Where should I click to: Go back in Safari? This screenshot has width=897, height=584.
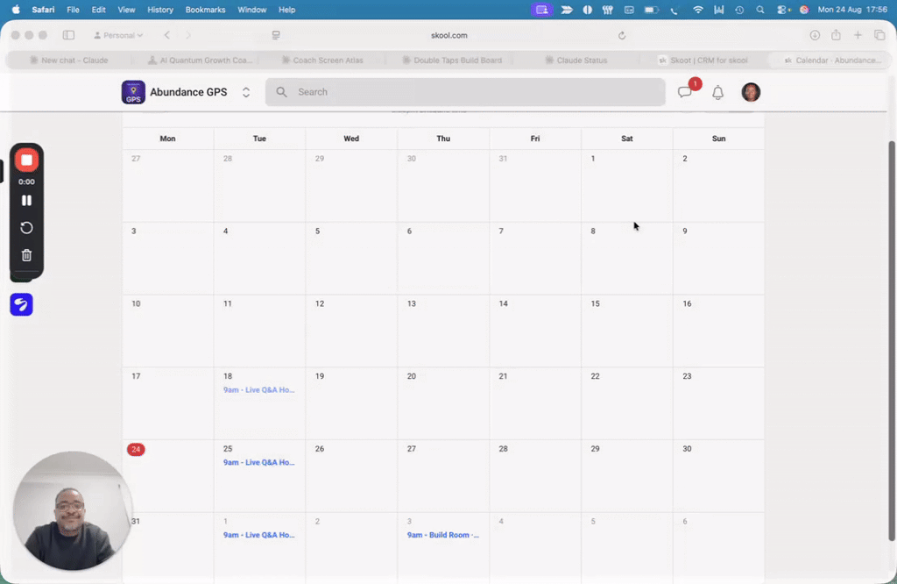click(167, 35)
